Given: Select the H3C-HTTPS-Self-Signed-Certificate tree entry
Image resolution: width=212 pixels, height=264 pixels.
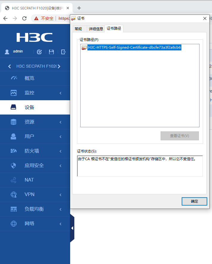Looking at the screenshot, I should (134, 47).
